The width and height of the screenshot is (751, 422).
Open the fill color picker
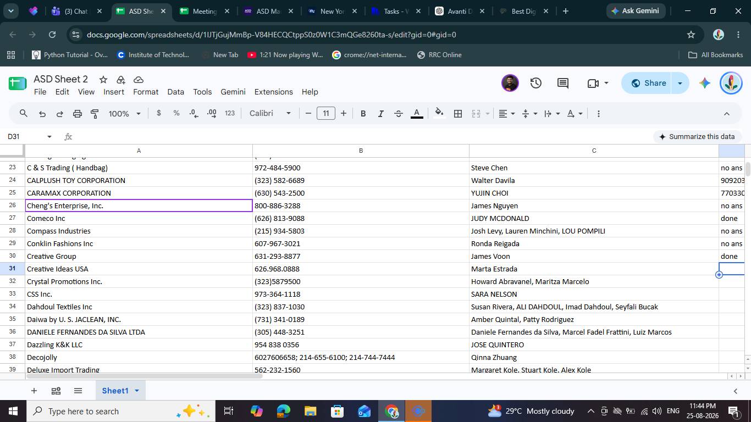tap(439, 114)
